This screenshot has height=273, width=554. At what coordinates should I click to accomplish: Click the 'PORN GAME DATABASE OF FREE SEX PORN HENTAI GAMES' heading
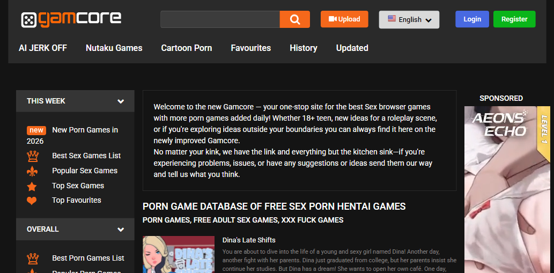pos(274,206)
